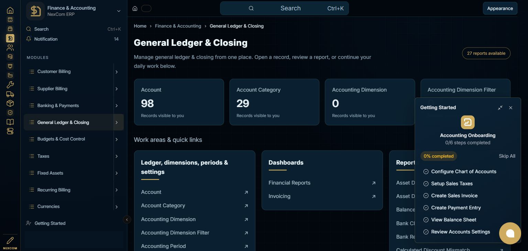Click the 27 reports available badge
Image resolution: width=528 pixels, height=251 pixels.
tap(486, 53)
